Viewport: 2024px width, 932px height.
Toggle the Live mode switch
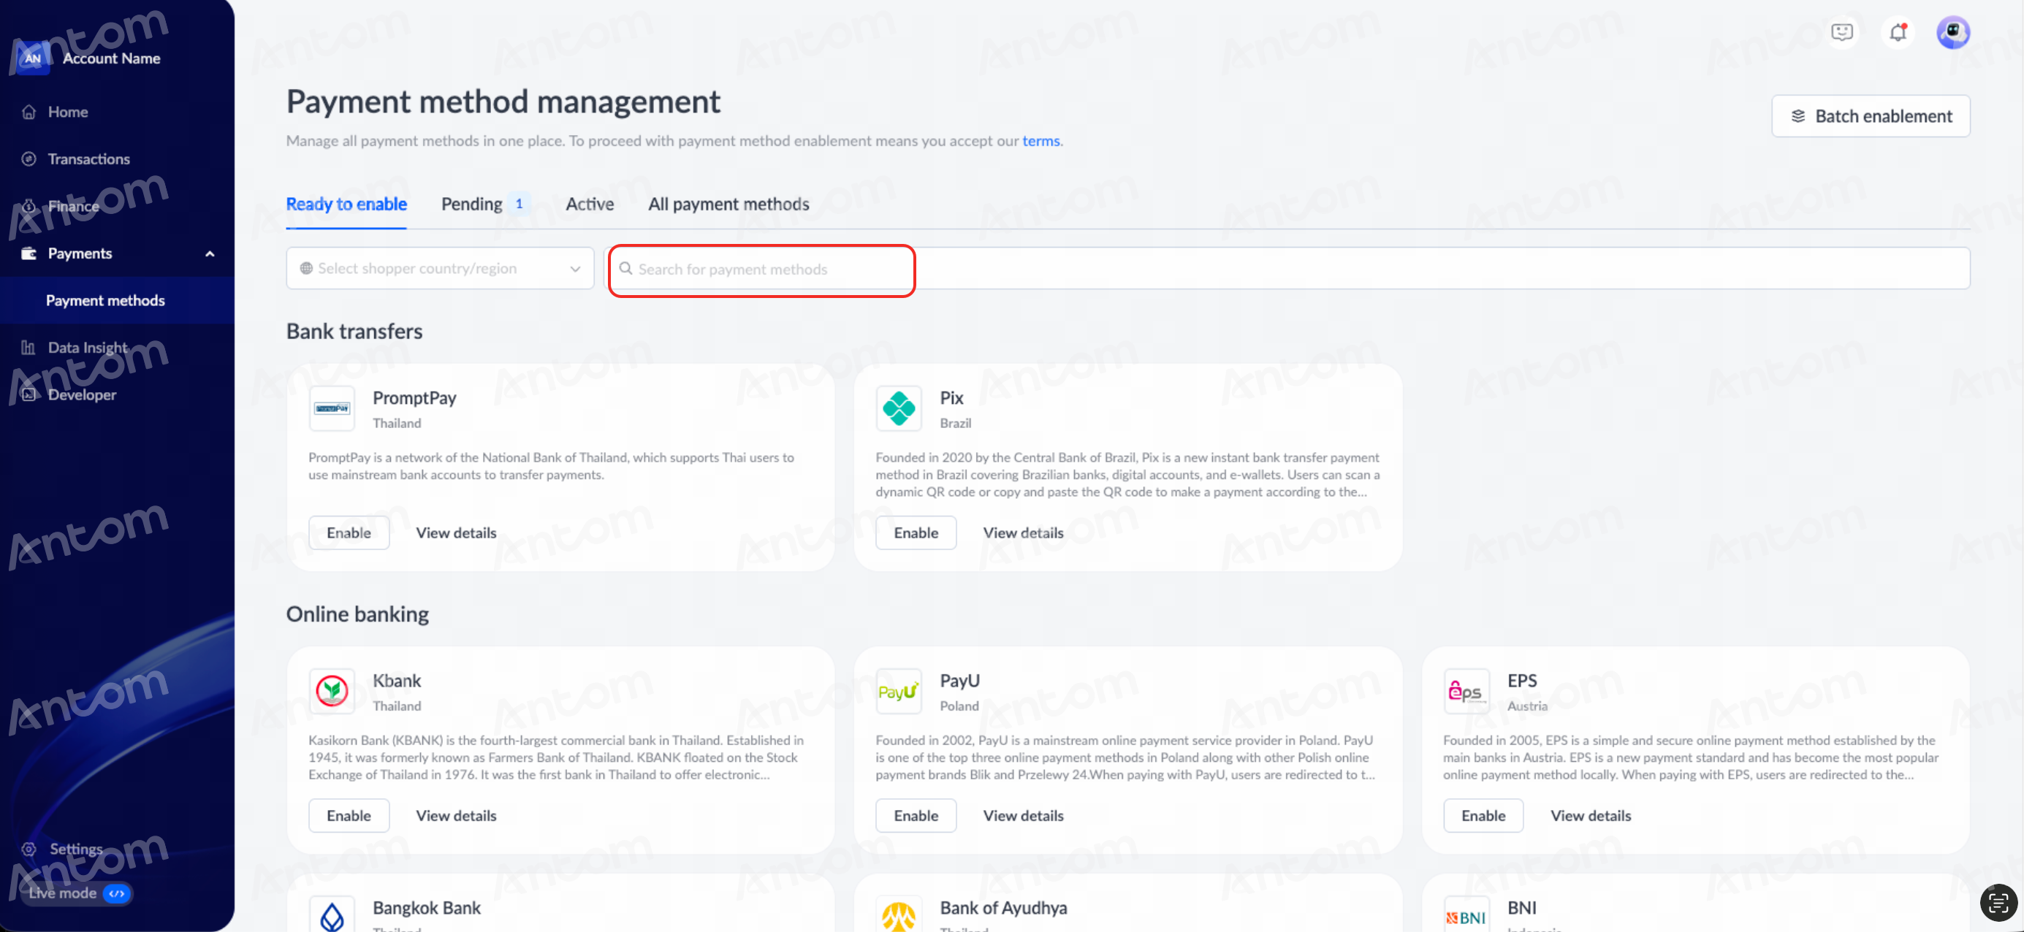coord(116,893)
